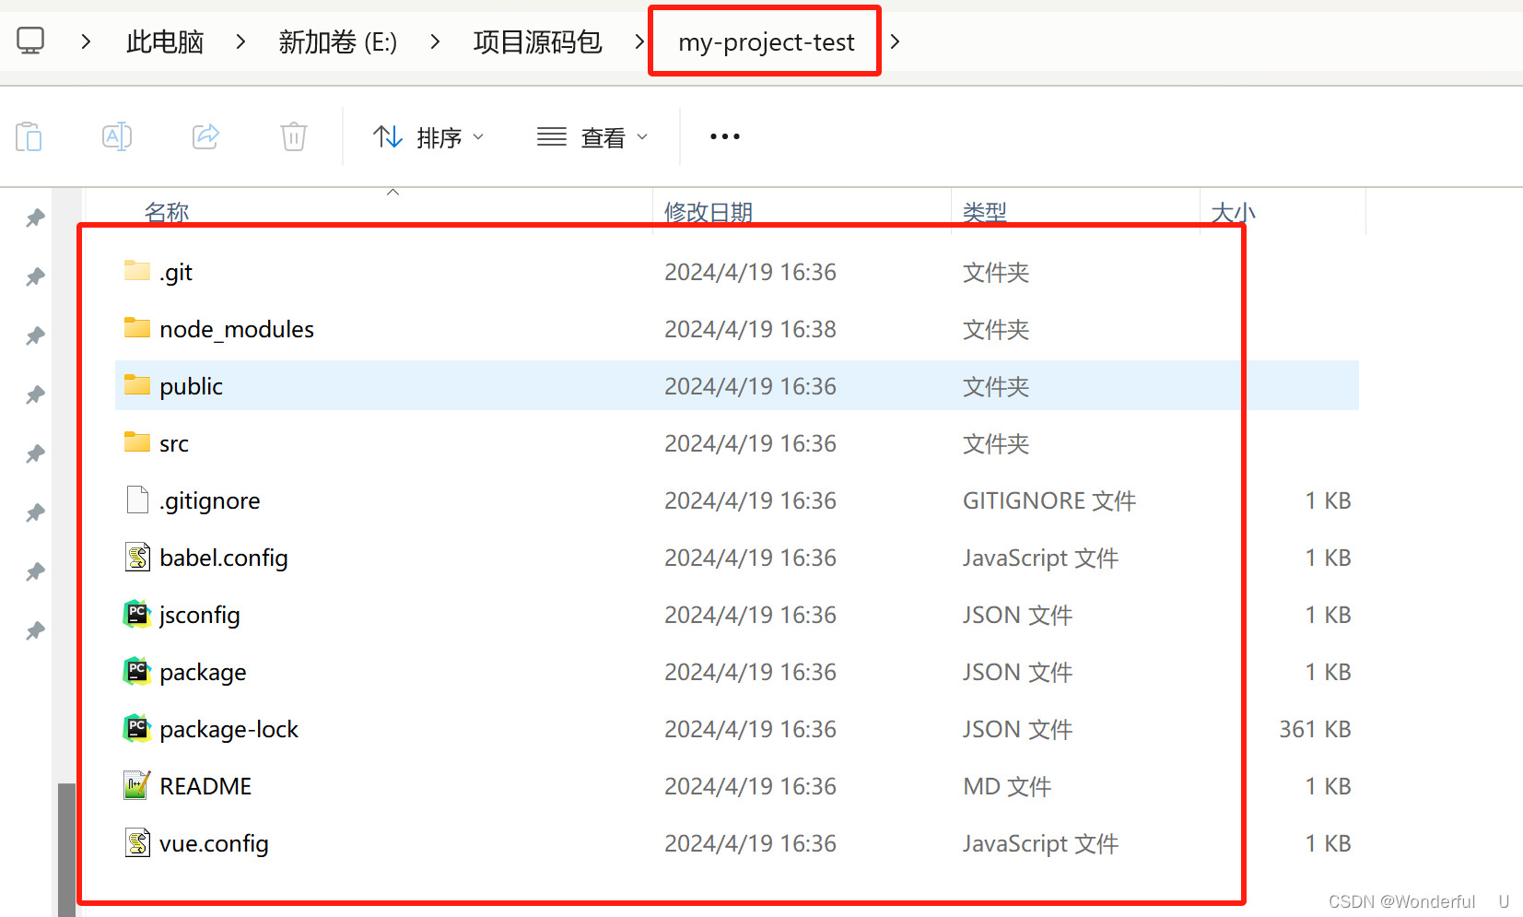Select the public folder name
Viewport: 1523px width, 917px height.
coord(191,386)
